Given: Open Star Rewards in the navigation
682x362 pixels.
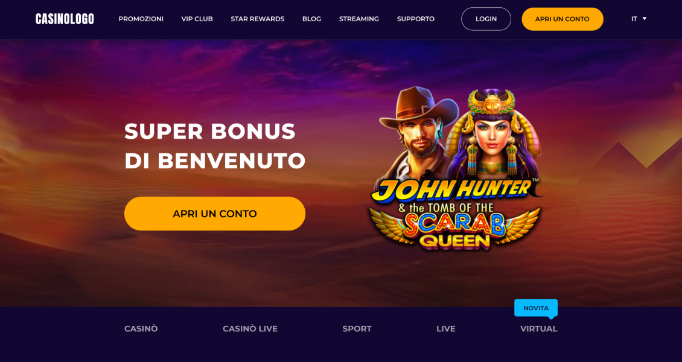Looking at the screenshot, I should click(258, 19).
